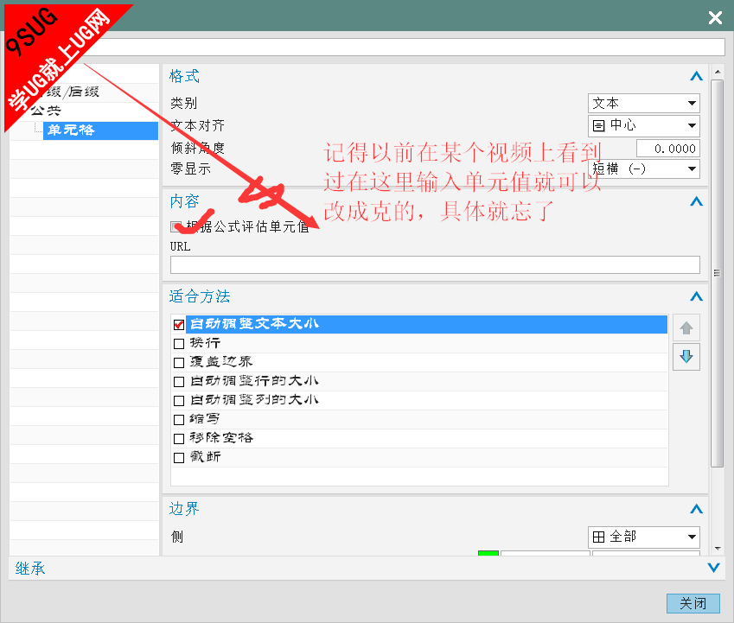Select 单元格 in the left tree

pos(100,130)
